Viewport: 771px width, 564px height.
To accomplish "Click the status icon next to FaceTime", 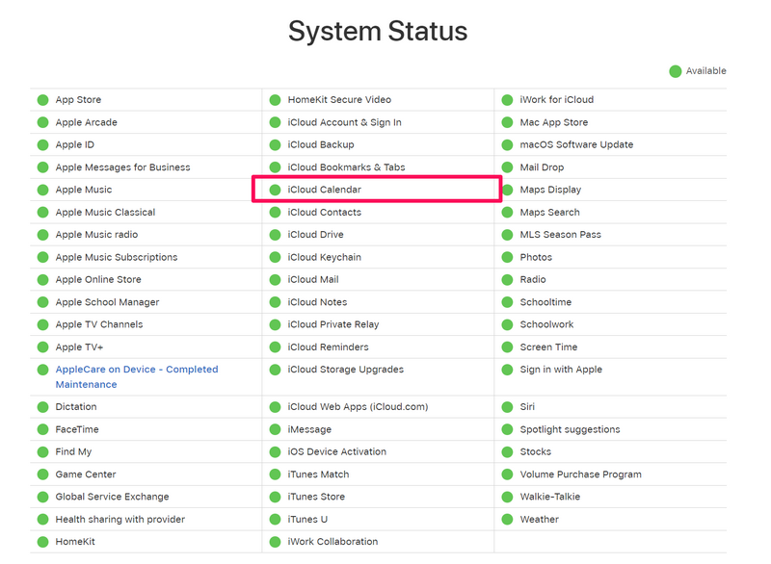I will pos(42,429).
